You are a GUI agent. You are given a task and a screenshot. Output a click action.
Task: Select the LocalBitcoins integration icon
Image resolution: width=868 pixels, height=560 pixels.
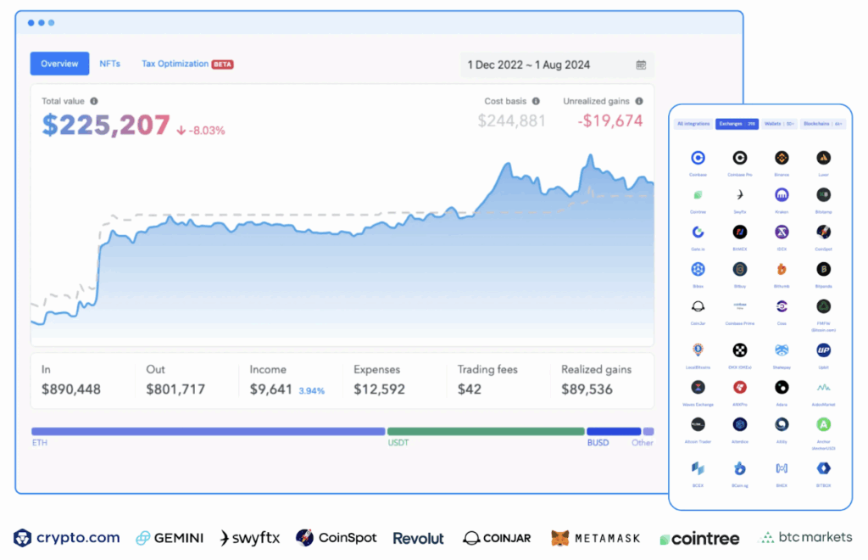pos(698,350)
